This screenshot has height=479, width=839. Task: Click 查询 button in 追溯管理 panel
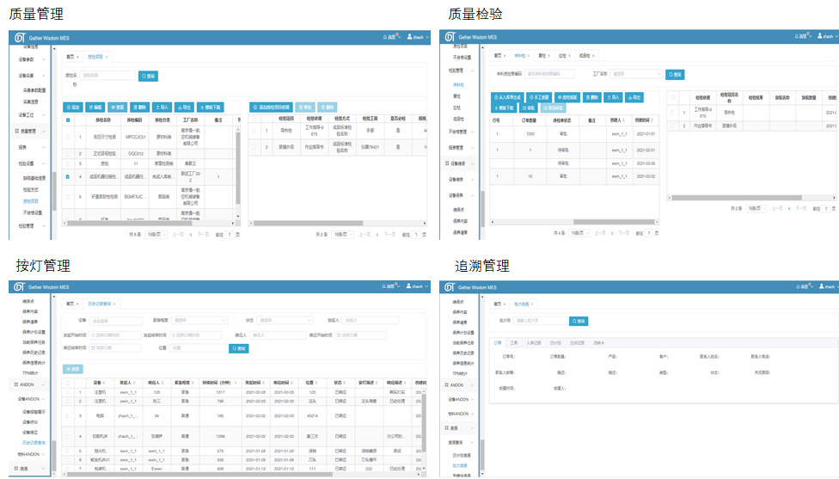579,321
